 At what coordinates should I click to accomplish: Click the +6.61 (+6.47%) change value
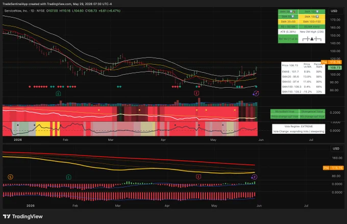pos(110,11)
